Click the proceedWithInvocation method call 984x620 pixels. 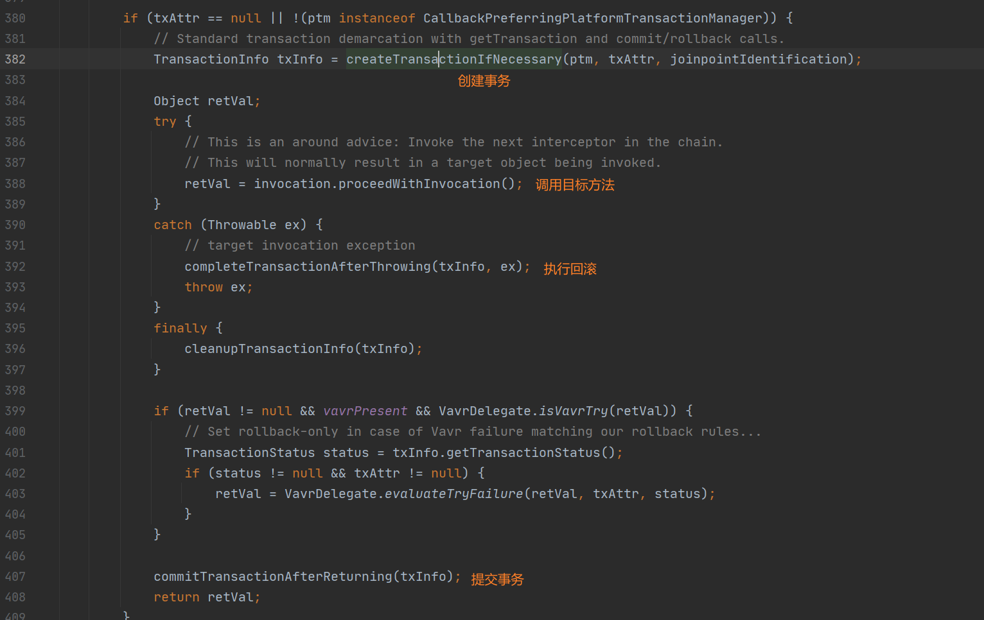(419, 184)
